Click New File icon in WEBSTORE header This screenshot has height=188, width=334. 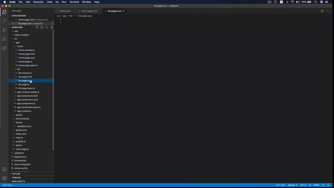(37, 27)
